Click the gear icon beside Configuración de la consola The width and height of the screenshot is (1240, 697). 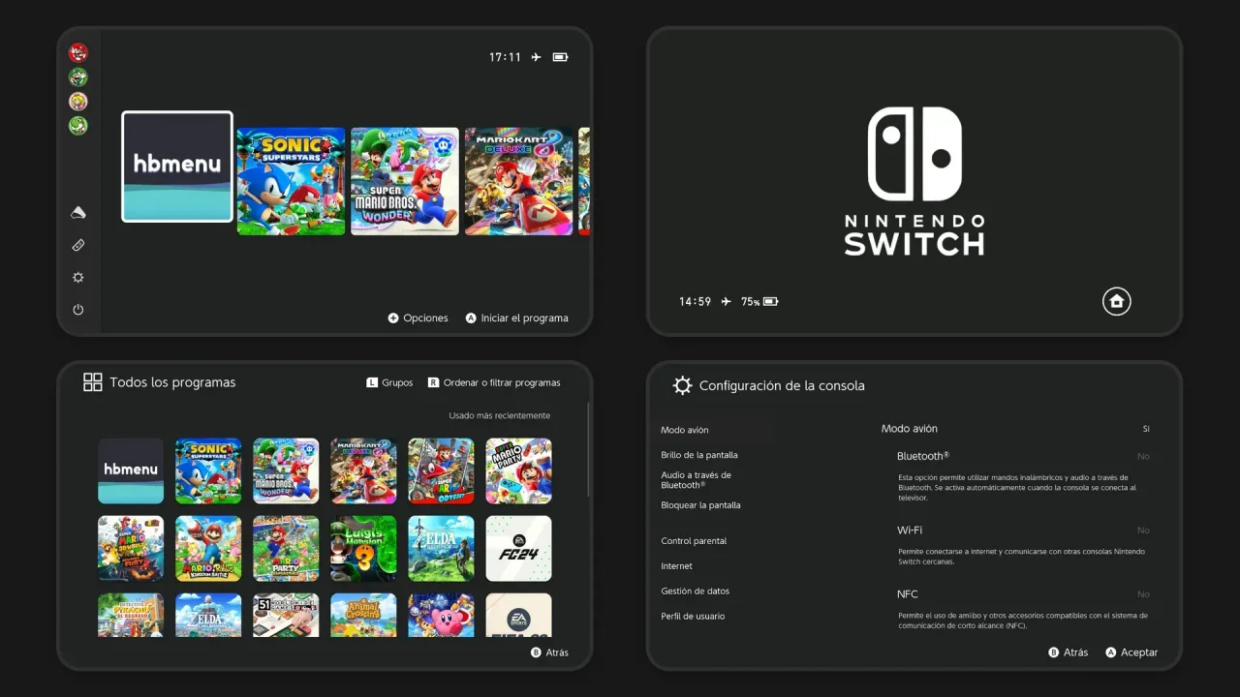pos(682,385)
